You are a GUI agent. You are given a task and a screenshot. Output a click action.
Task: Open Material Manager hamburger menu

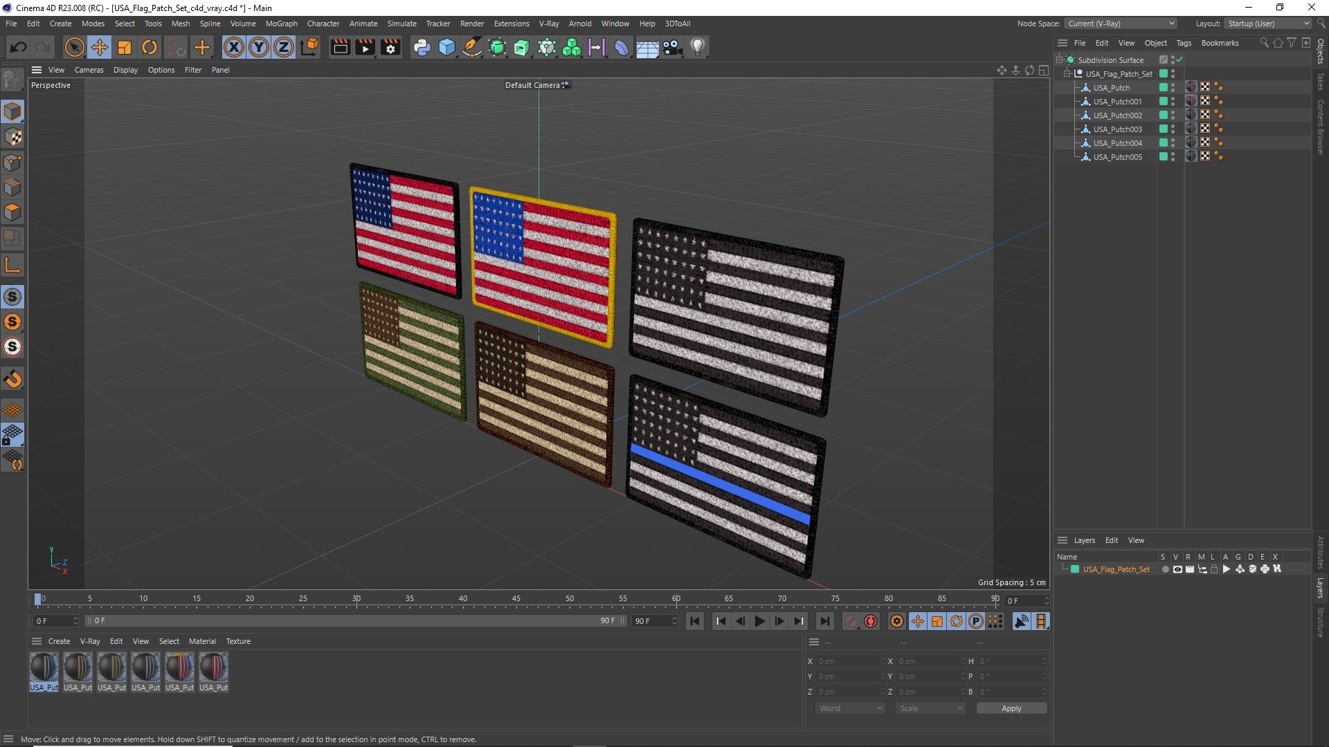pos(37,641)
